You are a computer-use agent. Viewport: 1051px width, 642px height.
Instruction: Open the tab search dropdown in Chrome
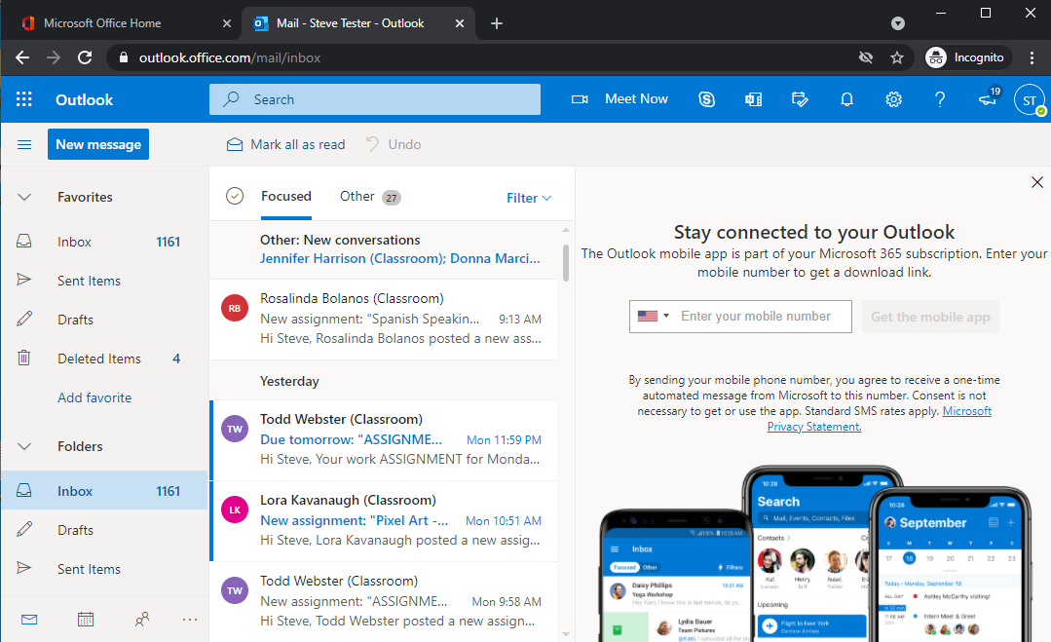(897, 23)
